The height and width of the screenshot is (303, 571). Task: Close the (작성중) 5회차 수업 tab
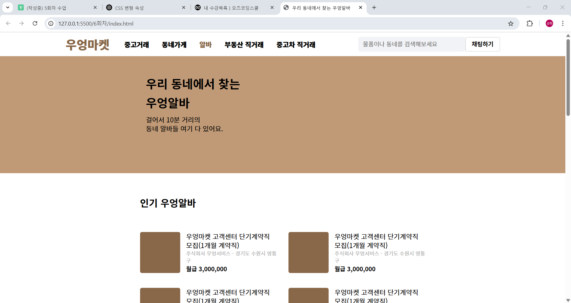(95, 8)
